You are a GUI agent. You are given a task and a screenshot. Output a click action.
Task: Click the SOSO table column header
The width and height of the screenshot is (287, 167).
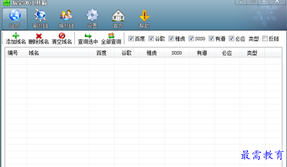coord(177,53)
